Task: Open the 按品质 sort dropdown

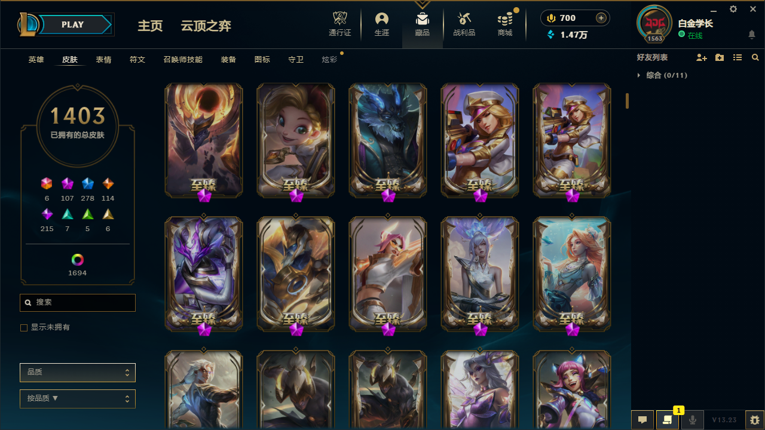Action: click(78, 399)
